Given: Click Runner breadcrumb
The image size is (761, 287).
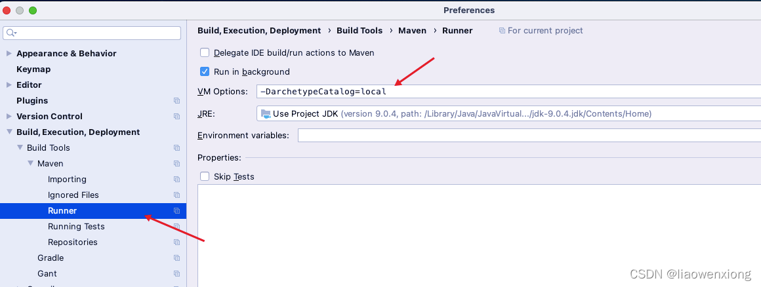Looking at the screenshot, I should (x=457, y=31).
